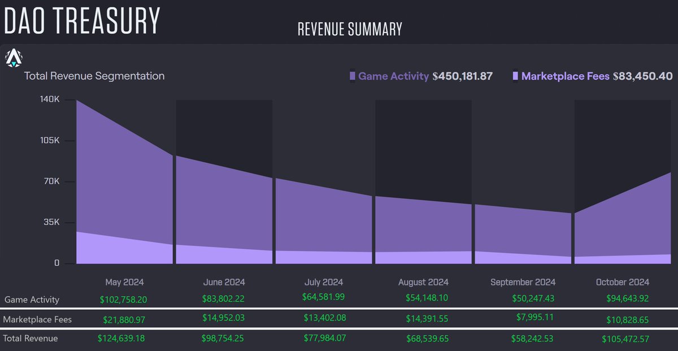678x351 pixels.
Task: Click the $54,148.10 Game Activity value
Action: point(427,298)
